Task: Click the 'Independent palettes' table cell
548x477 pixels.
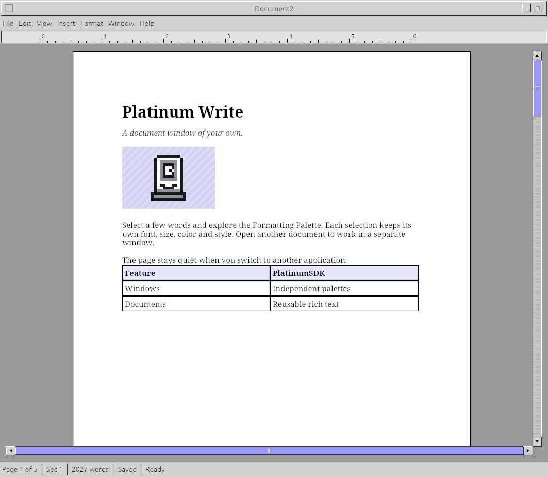Action: (x=344, y=288)
